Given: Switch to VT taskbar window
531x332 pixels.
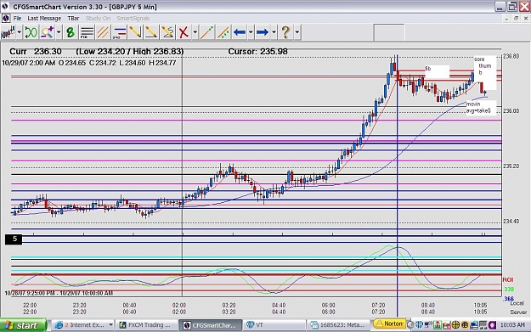Looking at the screenshot, I should [274, 325].
